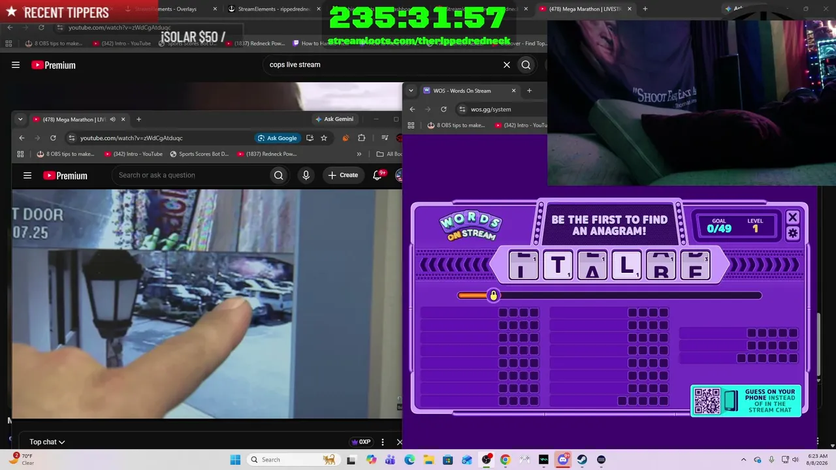Click the Ask Google button in the address bar

click(x=277, y=138)
